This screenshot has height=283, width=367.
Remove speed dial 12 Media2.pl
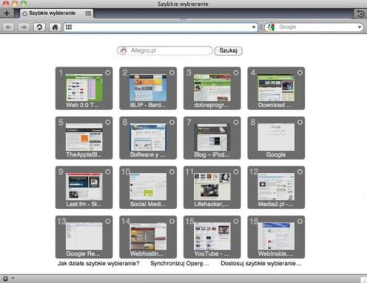(300, 171)
